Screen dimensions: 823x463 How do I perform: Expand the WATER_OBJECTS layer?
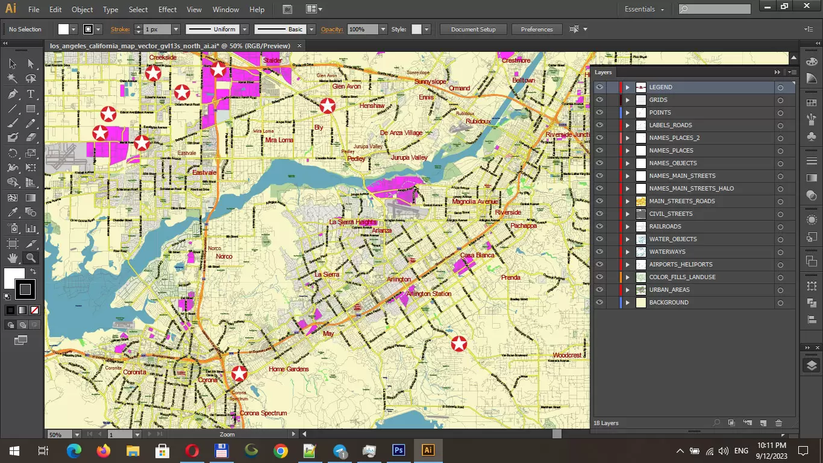(x=627, y=239)
